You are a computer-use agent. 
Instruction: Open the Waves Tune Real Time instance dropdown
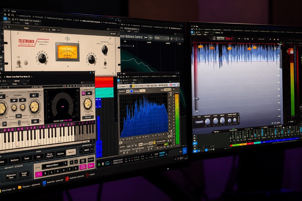(x=18, y=76)
